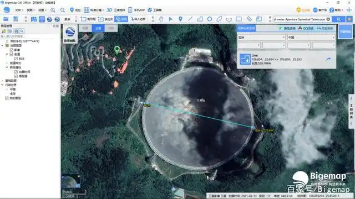Click the QQ交谈 link
The width and height of the screenshot is (355, 199).
pyautogui.click(x=306, y=28)
